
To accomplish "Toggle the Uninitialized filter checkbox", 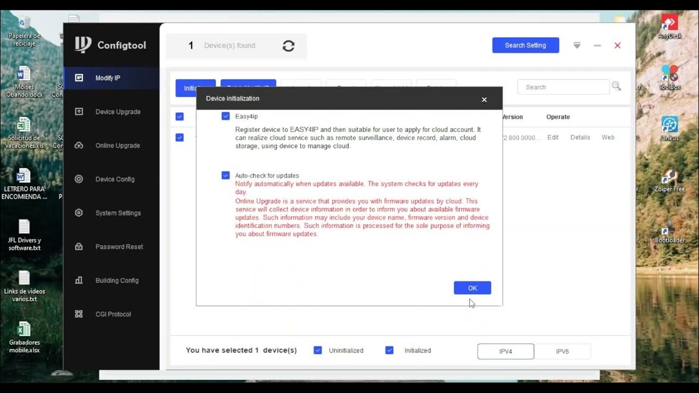I will tap(317, 350).
